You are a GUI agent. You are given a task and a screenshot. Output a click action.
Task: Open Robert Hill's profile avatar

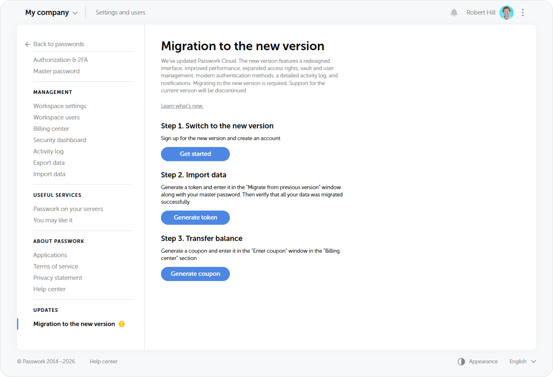506,13
